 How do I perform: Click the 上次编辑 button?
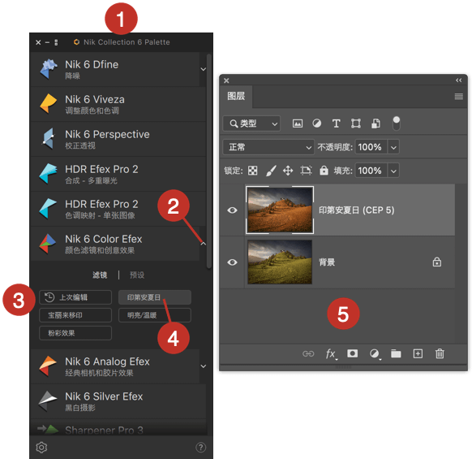(x=75, y=297)
